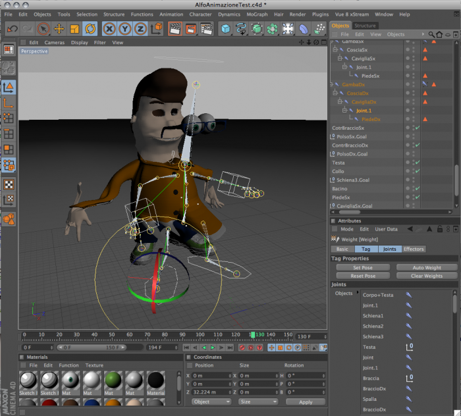Click the Undo arrow icon
This screenshot has width=461, height=416.
pyautogui.click(x=13, y=29)
